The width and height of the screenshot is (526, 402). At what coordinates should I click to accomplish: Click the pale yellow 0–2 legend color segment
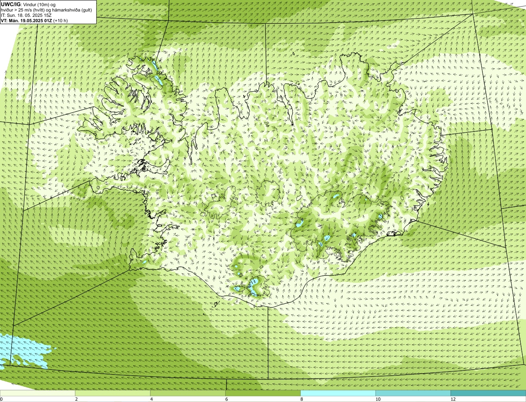pyautogui.click(x=38, y=393)
